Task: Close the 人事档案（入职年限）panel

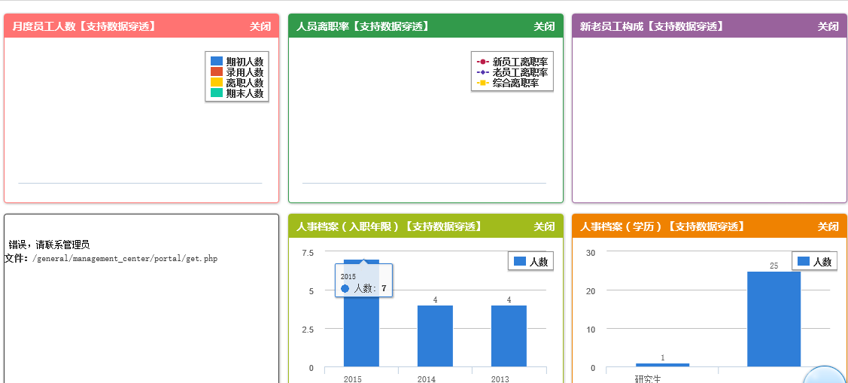Action: pos(544,226)
